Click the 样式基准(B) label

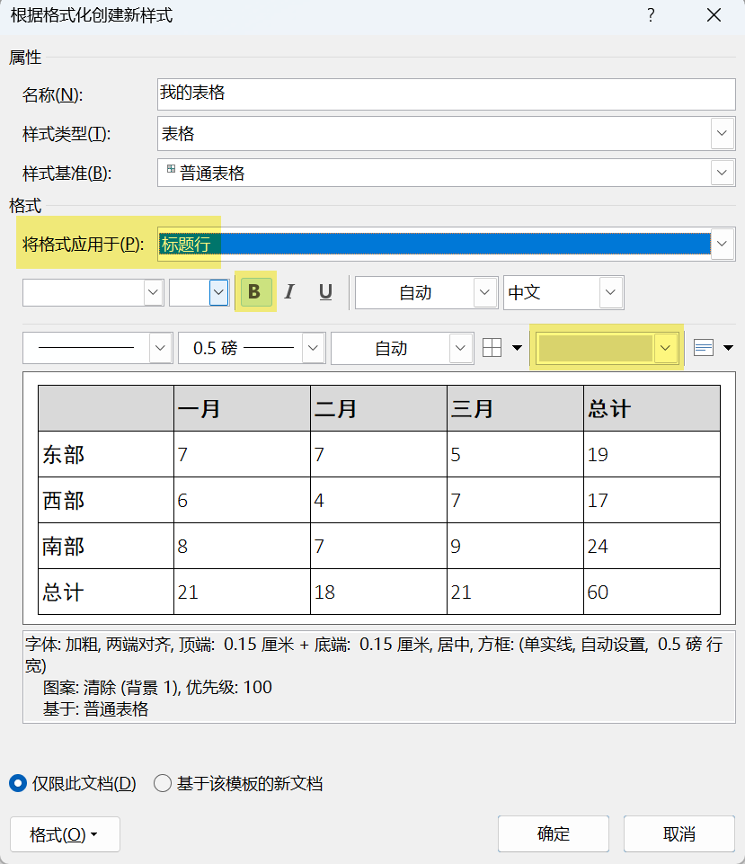click(x=67, y=174)
